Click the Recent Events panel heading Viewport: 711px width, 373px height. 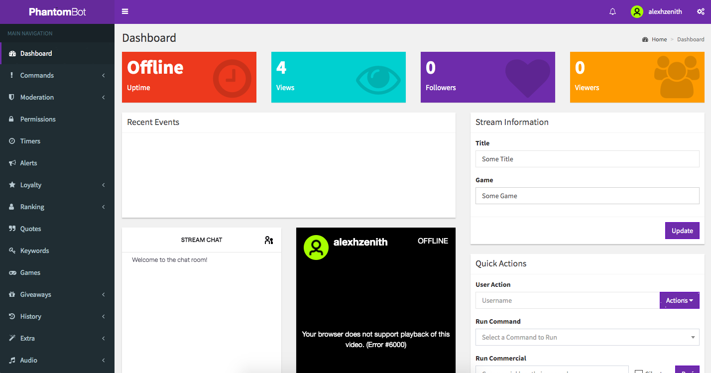coord(153,122)
